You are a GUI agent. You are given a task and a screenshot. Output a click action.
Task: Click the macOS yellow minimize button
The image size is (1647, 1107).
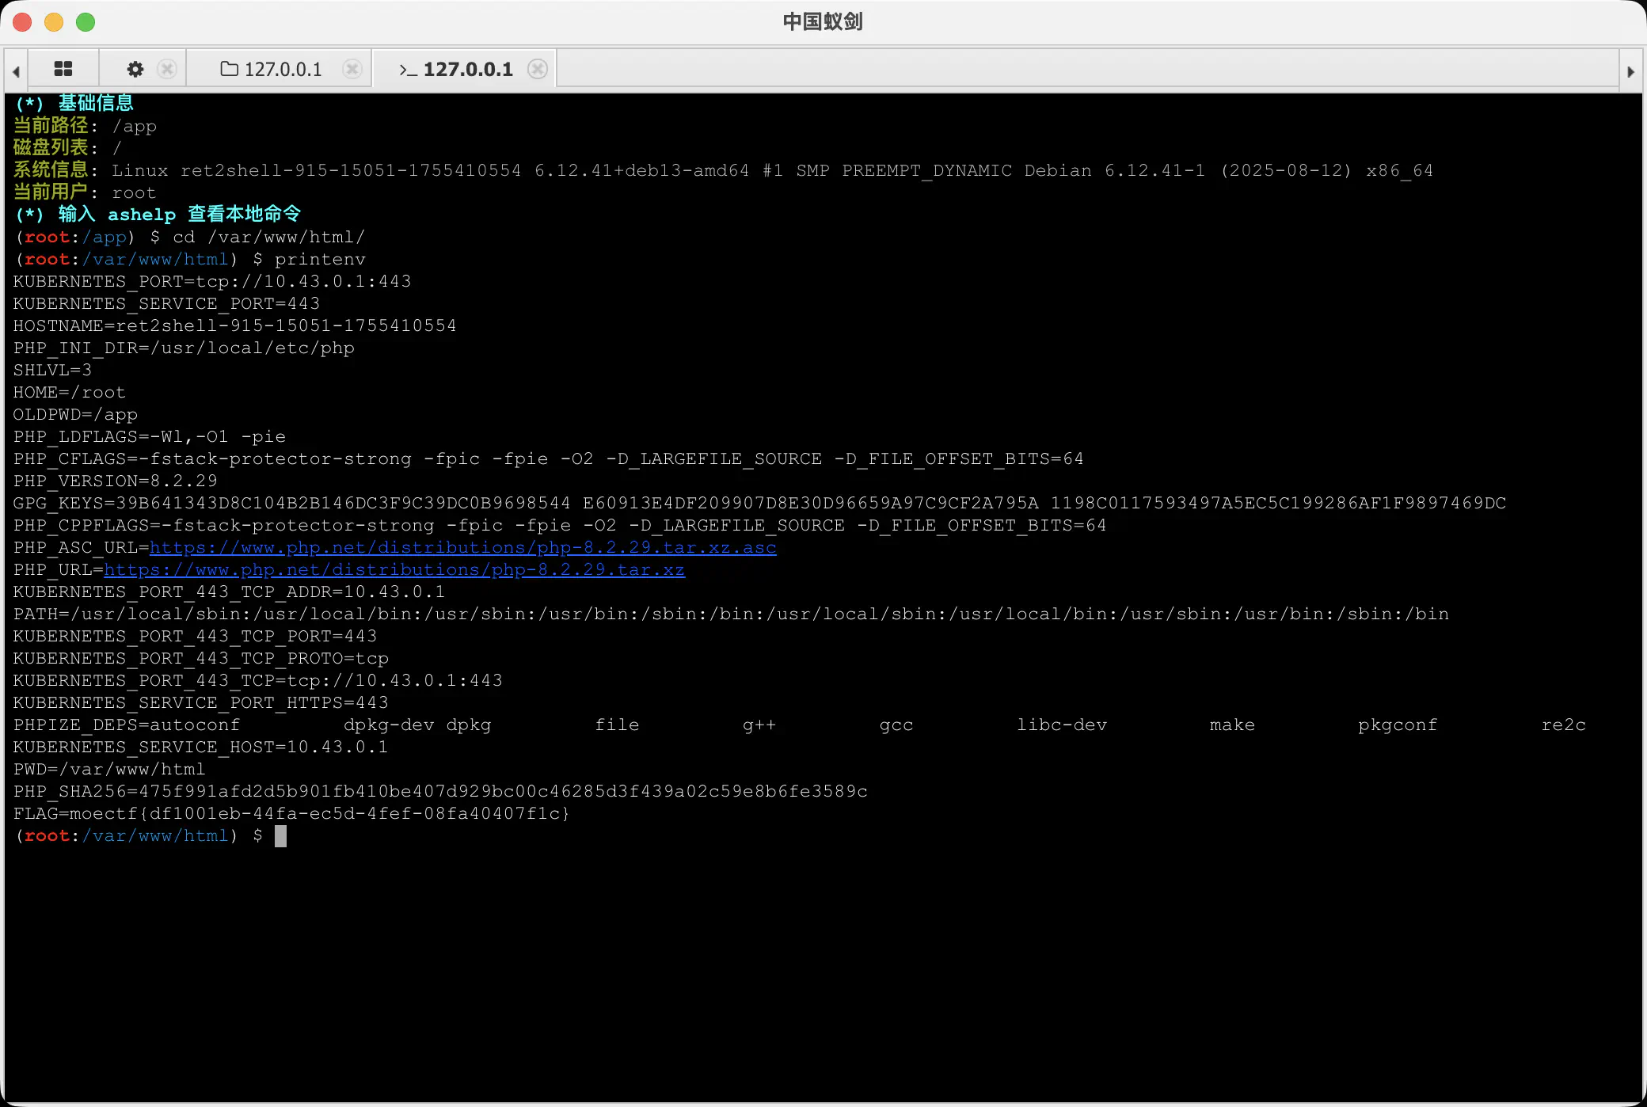[x=54, y=22]
